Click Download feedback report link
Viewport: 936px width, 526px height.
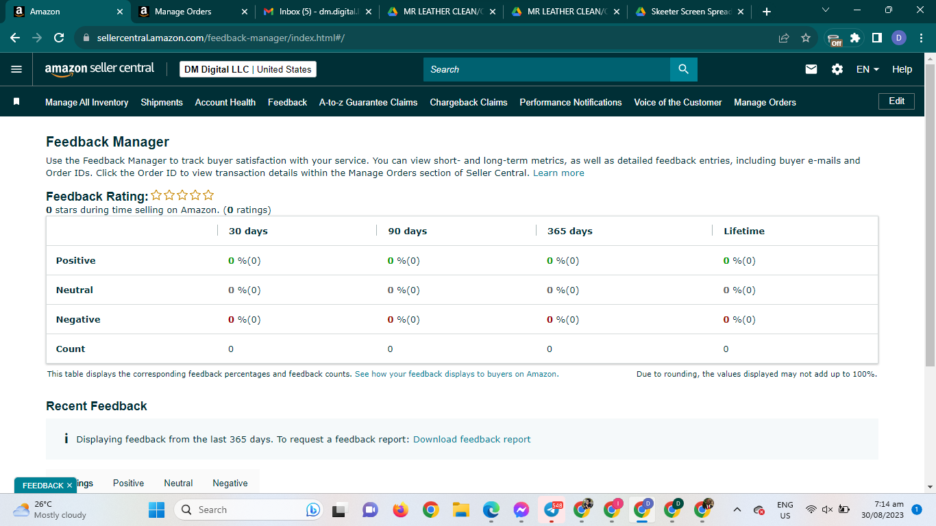point(471,439)
